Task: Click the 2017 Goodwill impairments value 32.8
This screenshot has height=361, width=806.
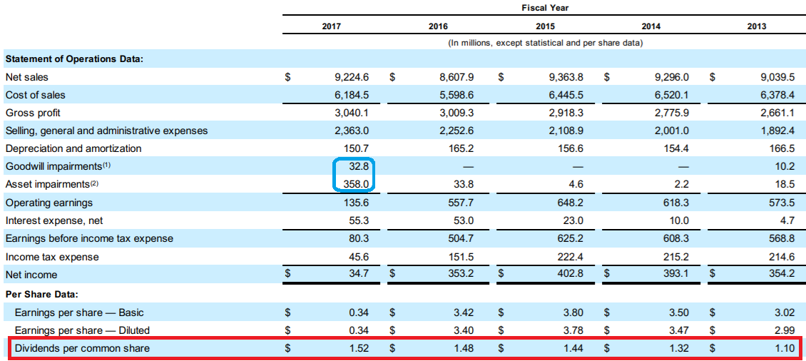Action: [x=359, y=167]
